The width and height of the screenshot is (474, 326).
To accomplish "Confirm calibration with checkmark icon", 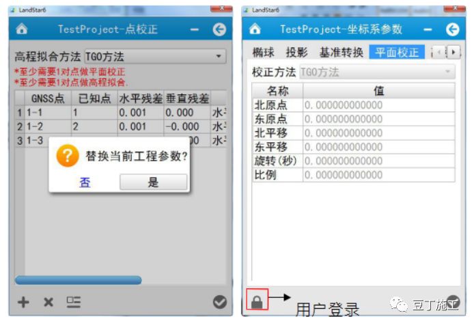I will click(220, 302).
